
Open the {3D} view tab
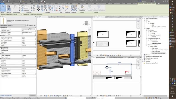[x=40, y=17]
